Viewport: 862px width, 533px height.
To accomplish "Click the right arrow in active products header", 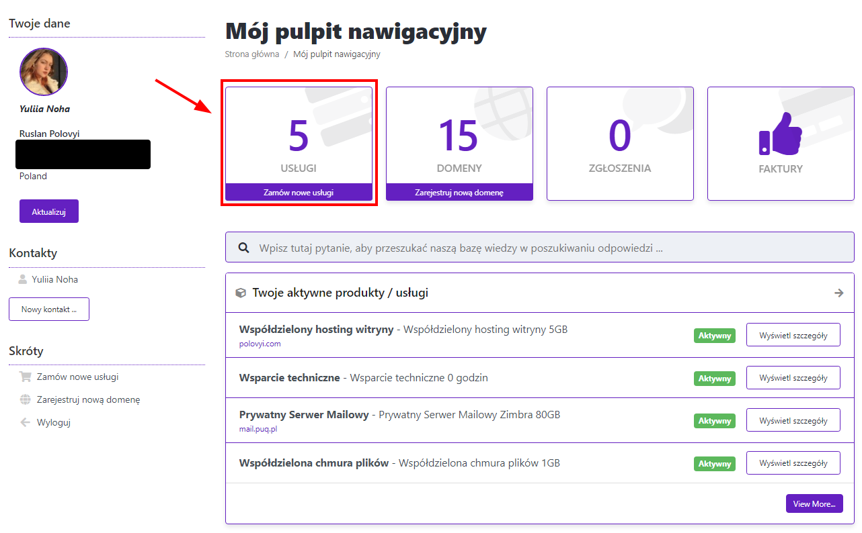I will point(839,293).
